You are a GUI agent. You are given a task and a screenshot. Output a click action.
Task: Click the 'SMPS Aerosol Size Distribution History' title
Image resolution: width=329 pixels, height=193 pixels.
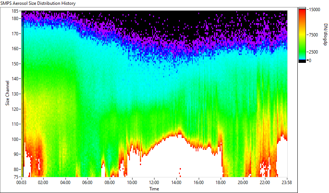pos(38,3)
